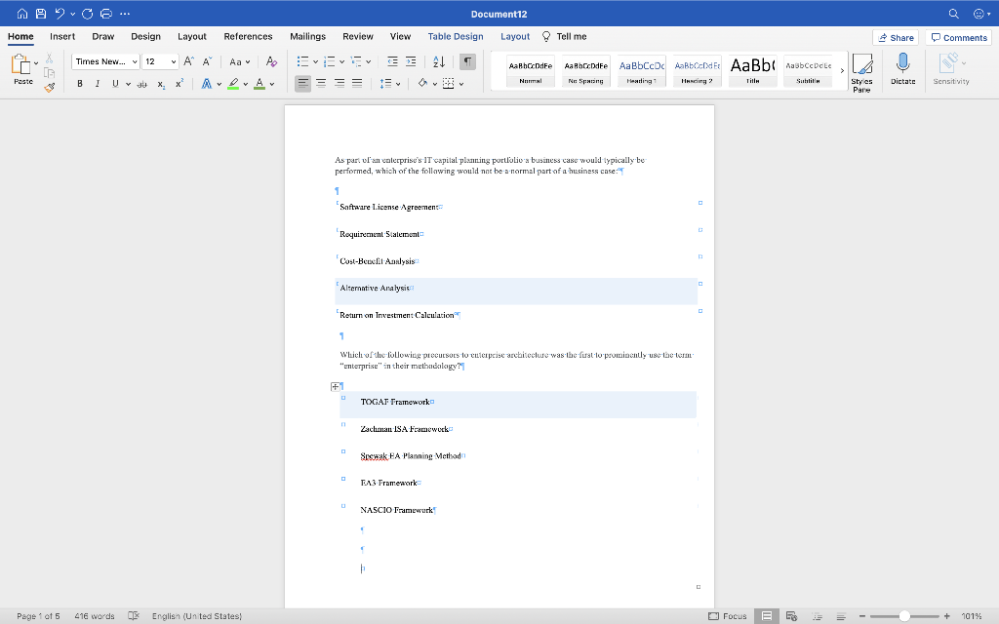Open the Table Design tab

[x=455, y=36]
